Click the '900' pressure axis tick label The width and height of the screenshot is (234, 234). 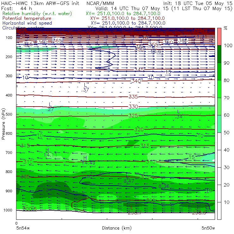(x=9, y=191)
